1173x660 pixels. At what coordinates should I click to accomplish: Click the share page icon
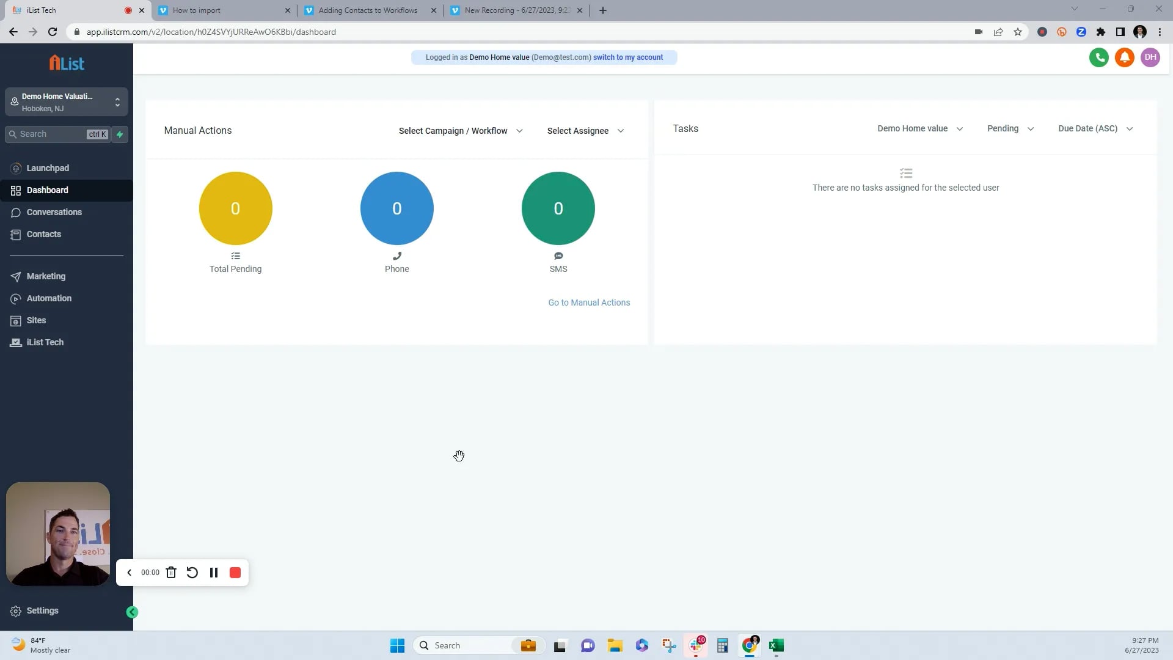tap(998, 32)
